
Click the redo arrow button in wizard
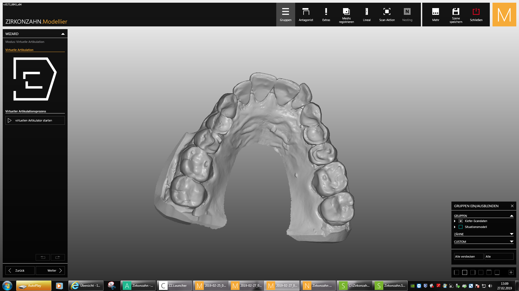coord(58,257)
